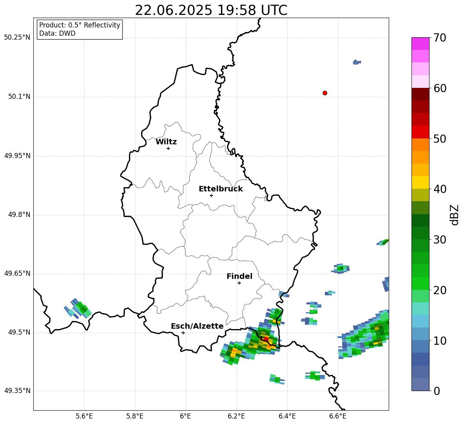Screen dimensions: 464x424
Task: Click the plot title 22.06.2025 19:58 UTC
Action: 211,11
